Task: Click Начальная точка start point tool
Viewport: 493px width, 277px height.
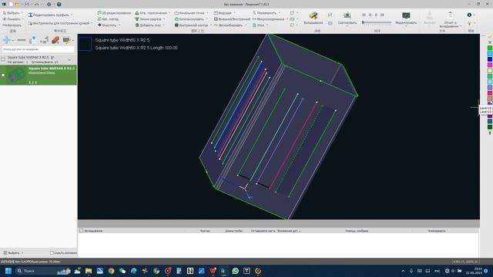Action: [189, 13]
